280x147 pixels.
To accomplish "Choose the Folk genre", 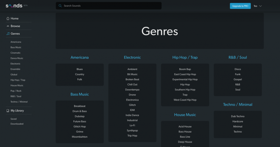I will 80,79.
